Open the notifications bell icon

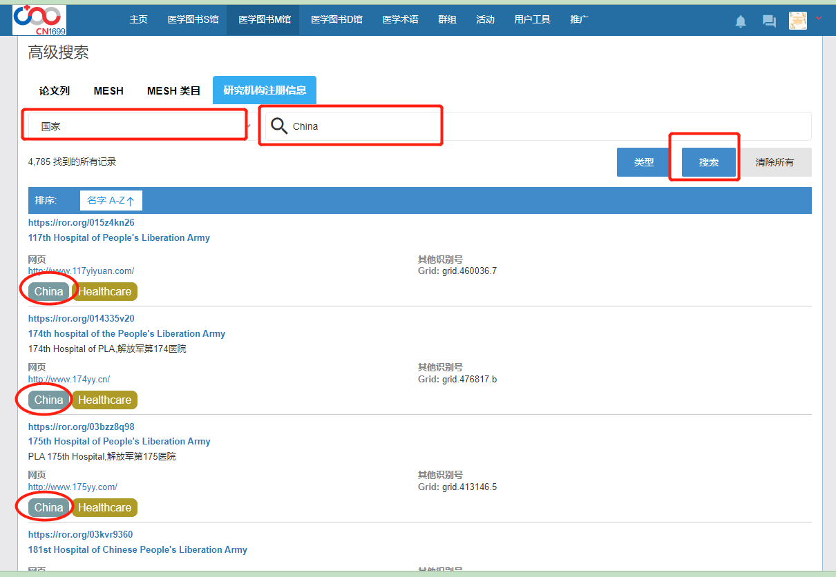click(741, 21)
